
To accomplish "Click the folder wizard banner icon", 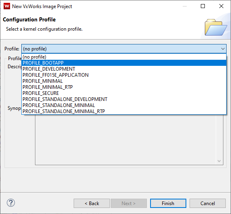I will 216,27.
